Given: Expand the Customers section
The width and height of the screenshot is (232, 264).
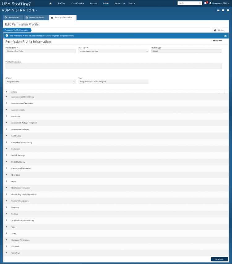Looking at the screenshot, I should (6, 149).
